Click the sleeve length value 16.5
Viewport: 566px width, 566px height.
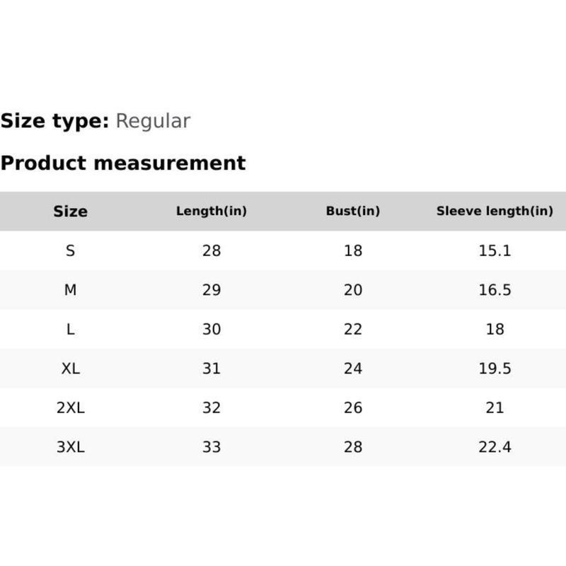(495, 290)
